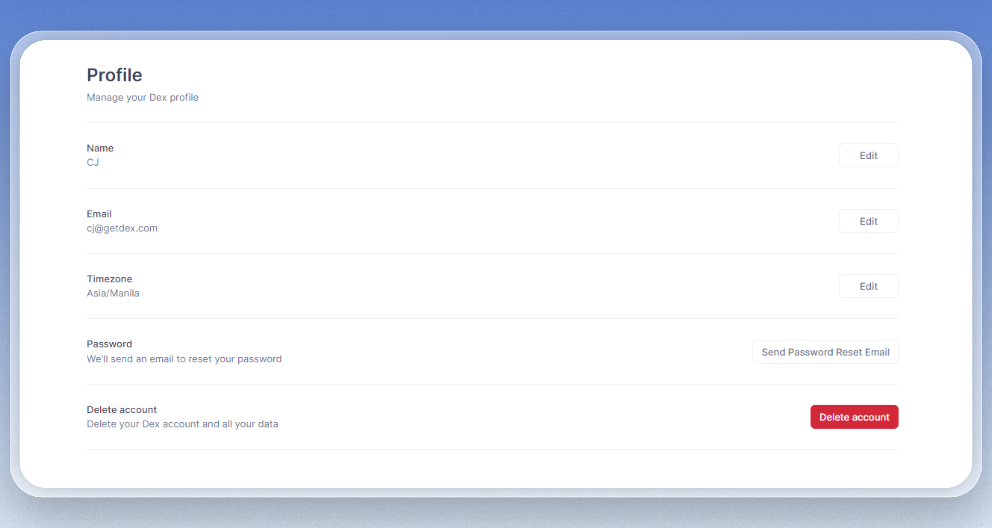The width and height of the screenshot is (992, 528).
Task: Click the Email field label
Action: coord(99,214)
